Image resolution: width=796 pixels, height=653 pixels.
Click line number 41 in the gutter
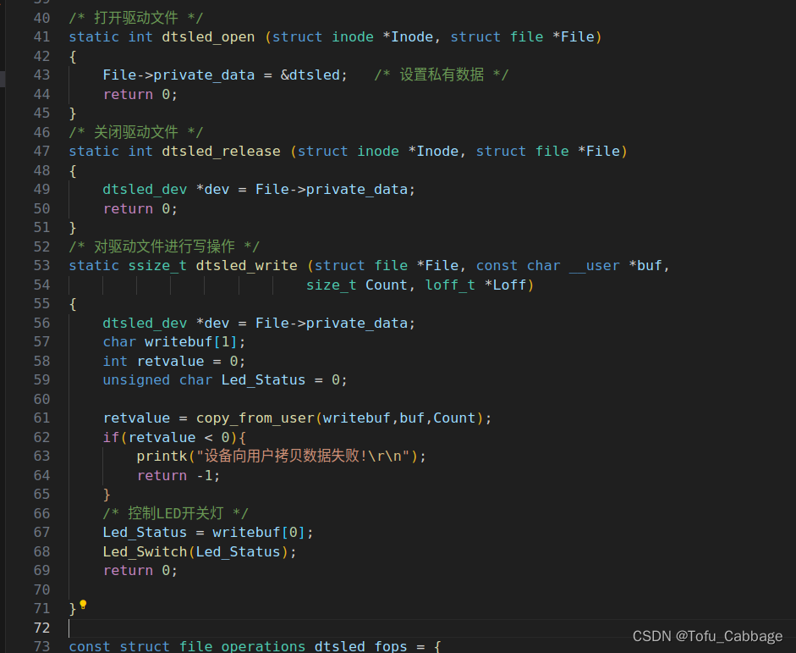coord(41,37)
